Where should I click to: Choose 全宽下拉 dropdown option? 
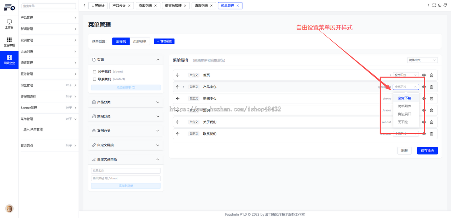tap(406, 98)
